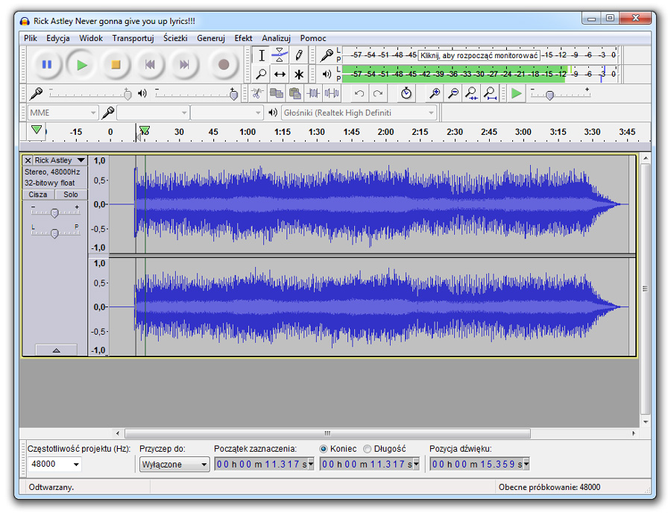Select the Zoom magnifier tool
The width and height of the screenshot is (671, 516).
coord(262,74)
